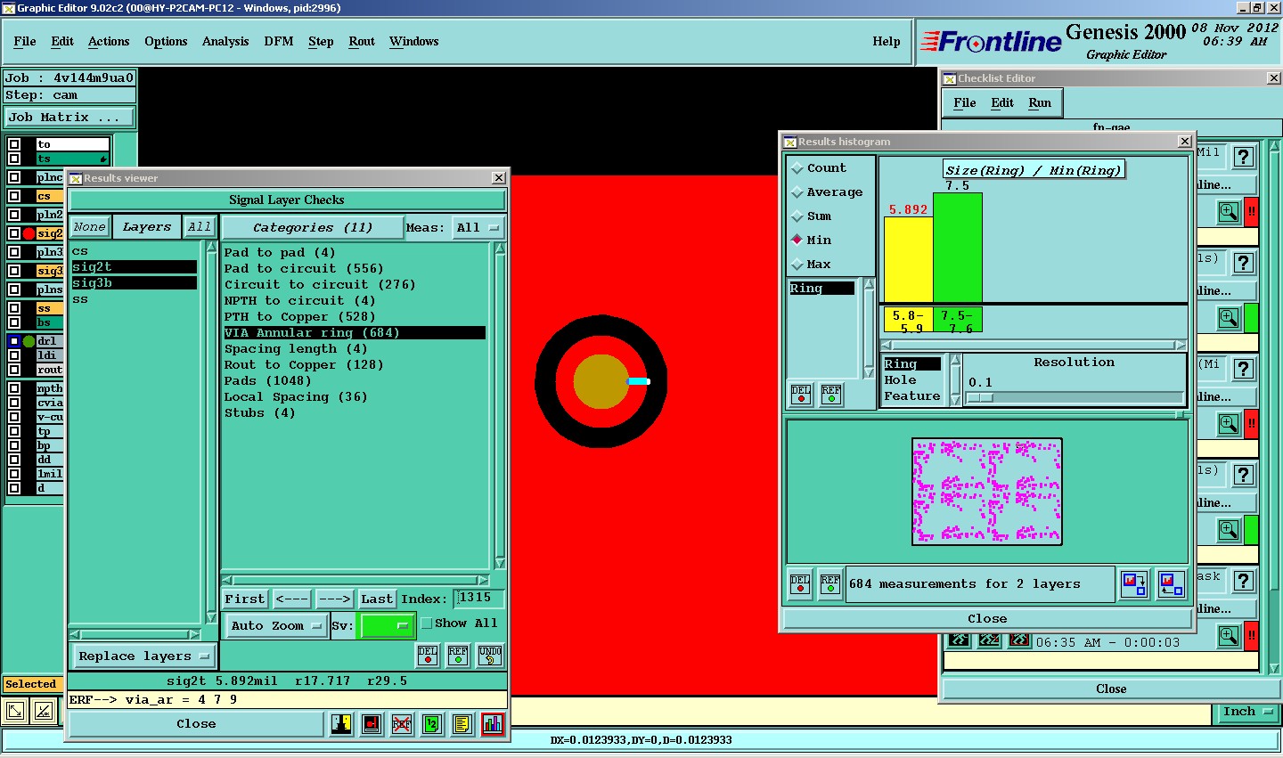The width and height of the screenshot is (1283, 758).
Task: Select 'Stubs (4)' category
Action: pos(259,413)
